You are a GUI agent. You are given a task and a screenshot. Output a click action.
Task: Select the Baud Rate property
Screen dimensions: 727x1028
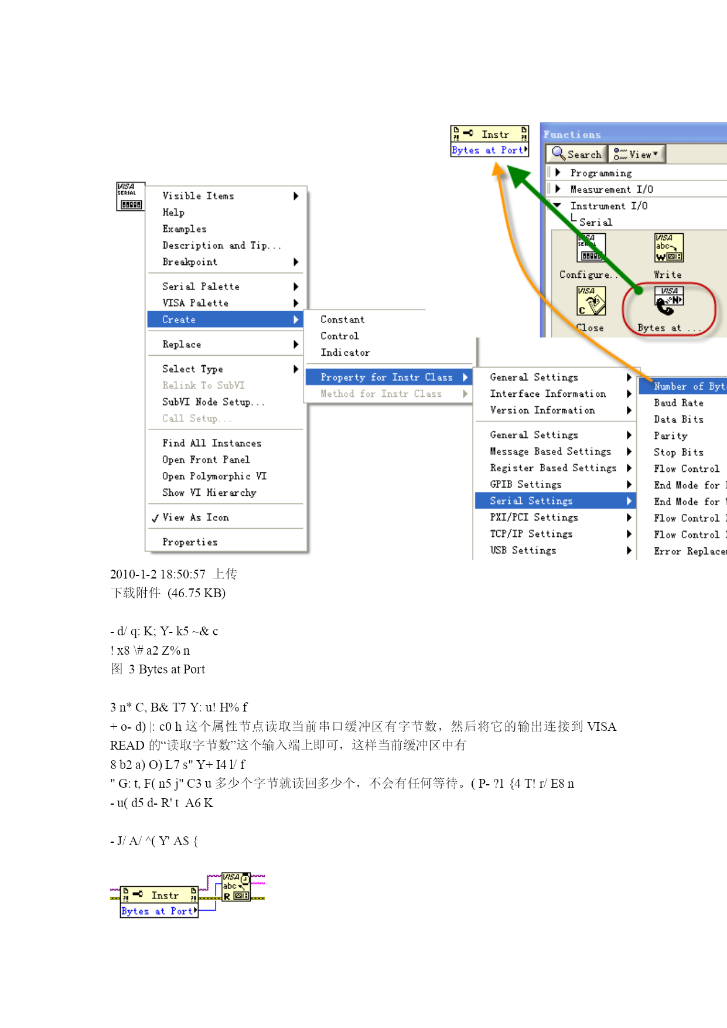click(683, 403)
